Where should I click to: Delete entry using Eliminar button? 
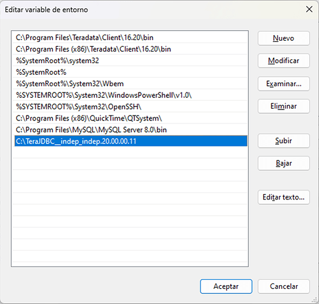pos(284,106)
